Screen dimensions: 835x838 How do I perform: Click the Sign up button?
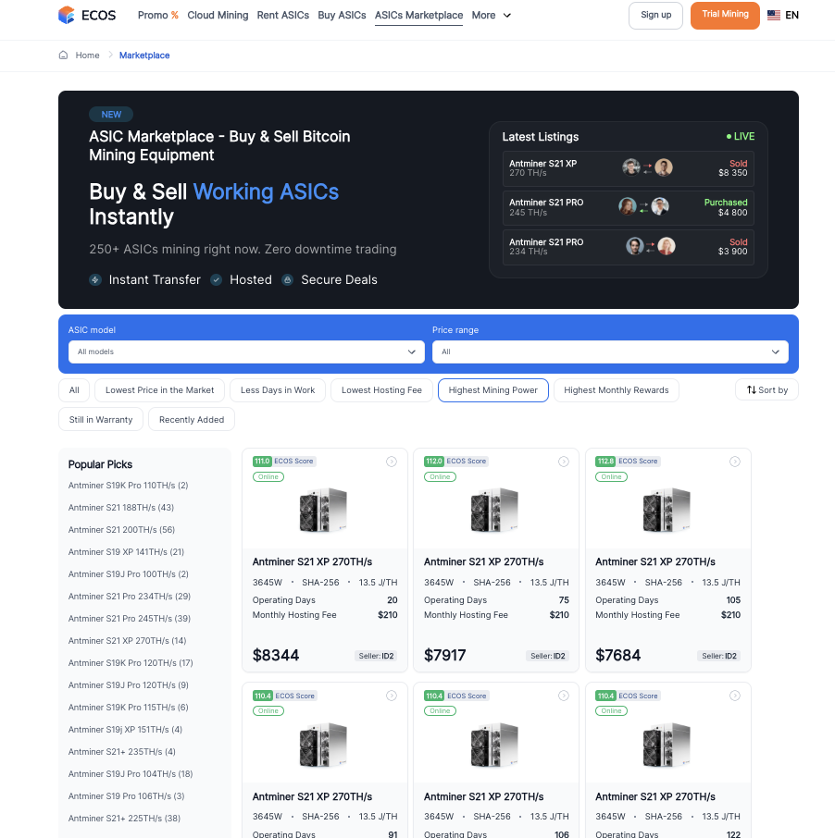click(x=655, y=15)
